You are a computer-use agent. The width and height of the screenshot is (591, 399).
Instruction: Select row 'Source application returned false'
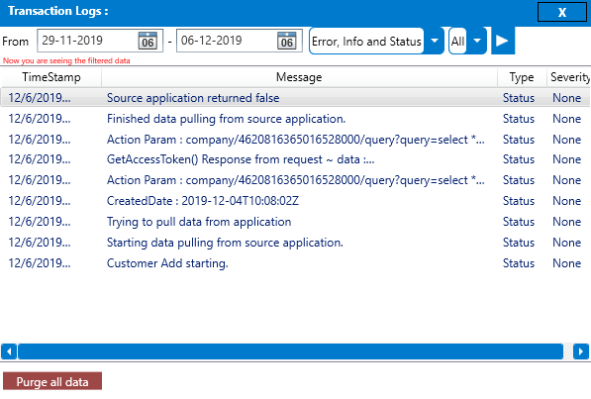point(295,98)
